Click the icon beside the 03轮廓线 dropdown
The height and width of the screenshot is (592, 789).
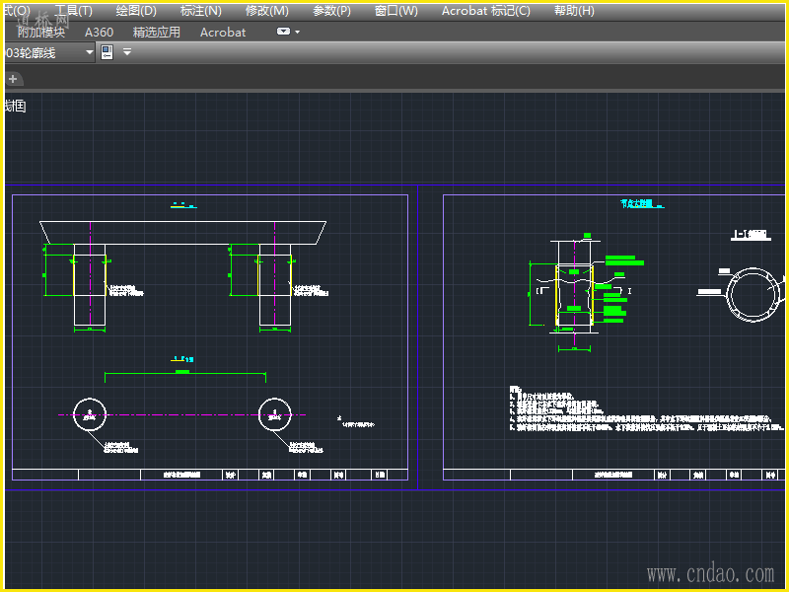[x=108, y=52]
